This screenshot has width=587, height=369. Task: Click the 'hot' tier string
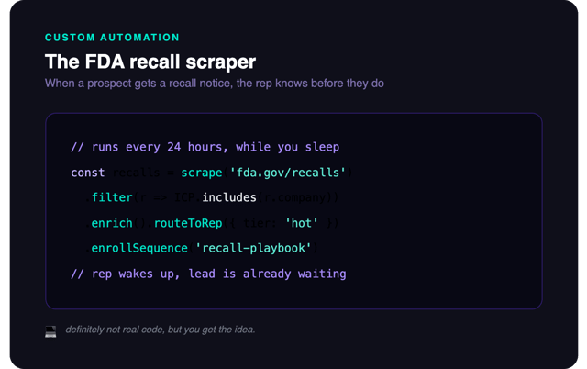(x=302, y=223)
